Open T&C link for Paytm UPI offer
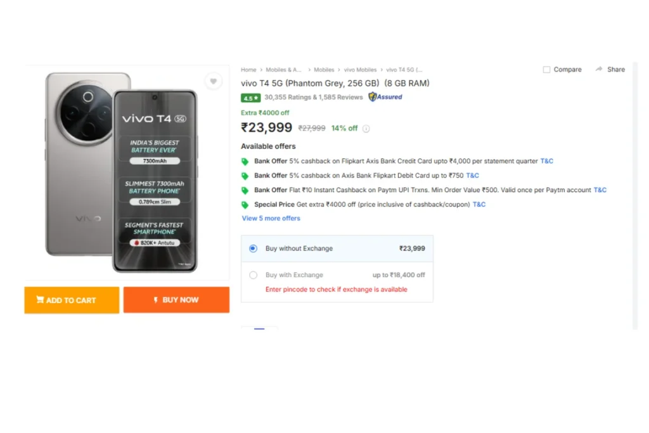This screenshot has height=433, width=649. (x=600, y=190)
